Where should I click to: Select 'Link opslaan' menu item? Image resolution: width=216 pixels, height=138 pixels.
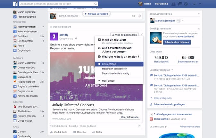(119, 64)
